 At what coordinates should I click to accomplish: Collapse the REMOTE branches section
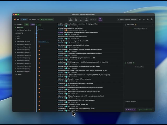[x=14, y=33]
